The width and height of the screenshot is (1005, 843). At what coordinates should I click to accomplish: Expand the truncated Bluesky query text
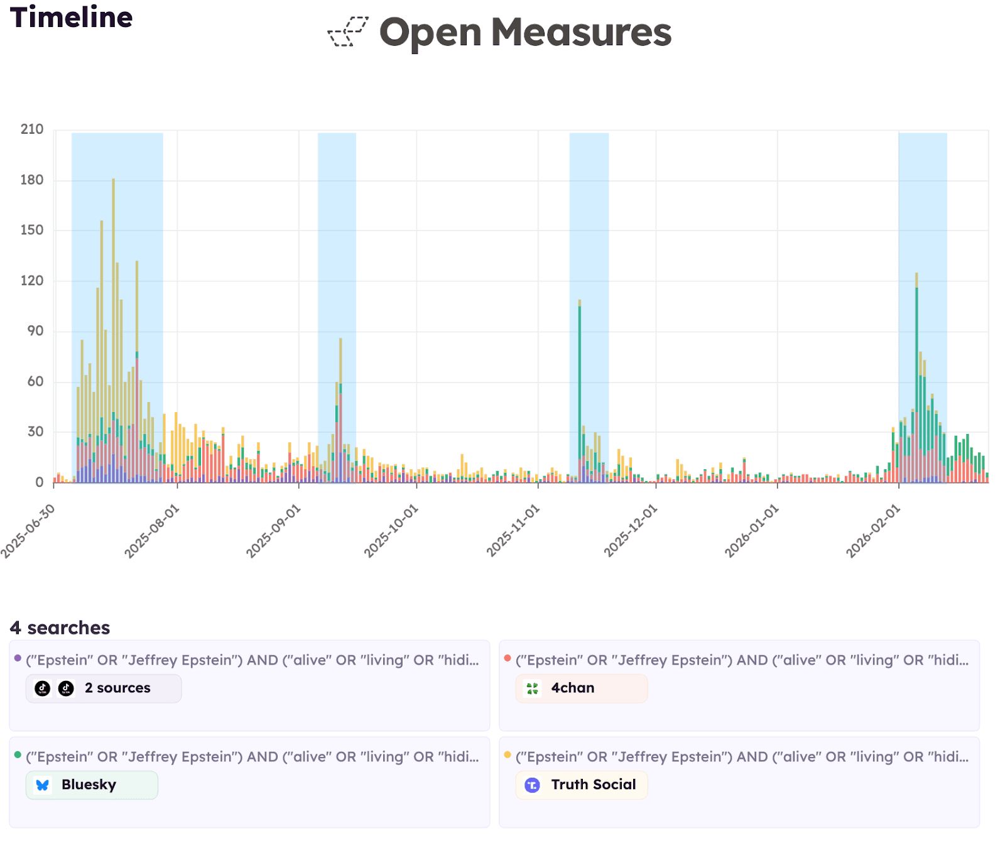[x=251, y=757]
